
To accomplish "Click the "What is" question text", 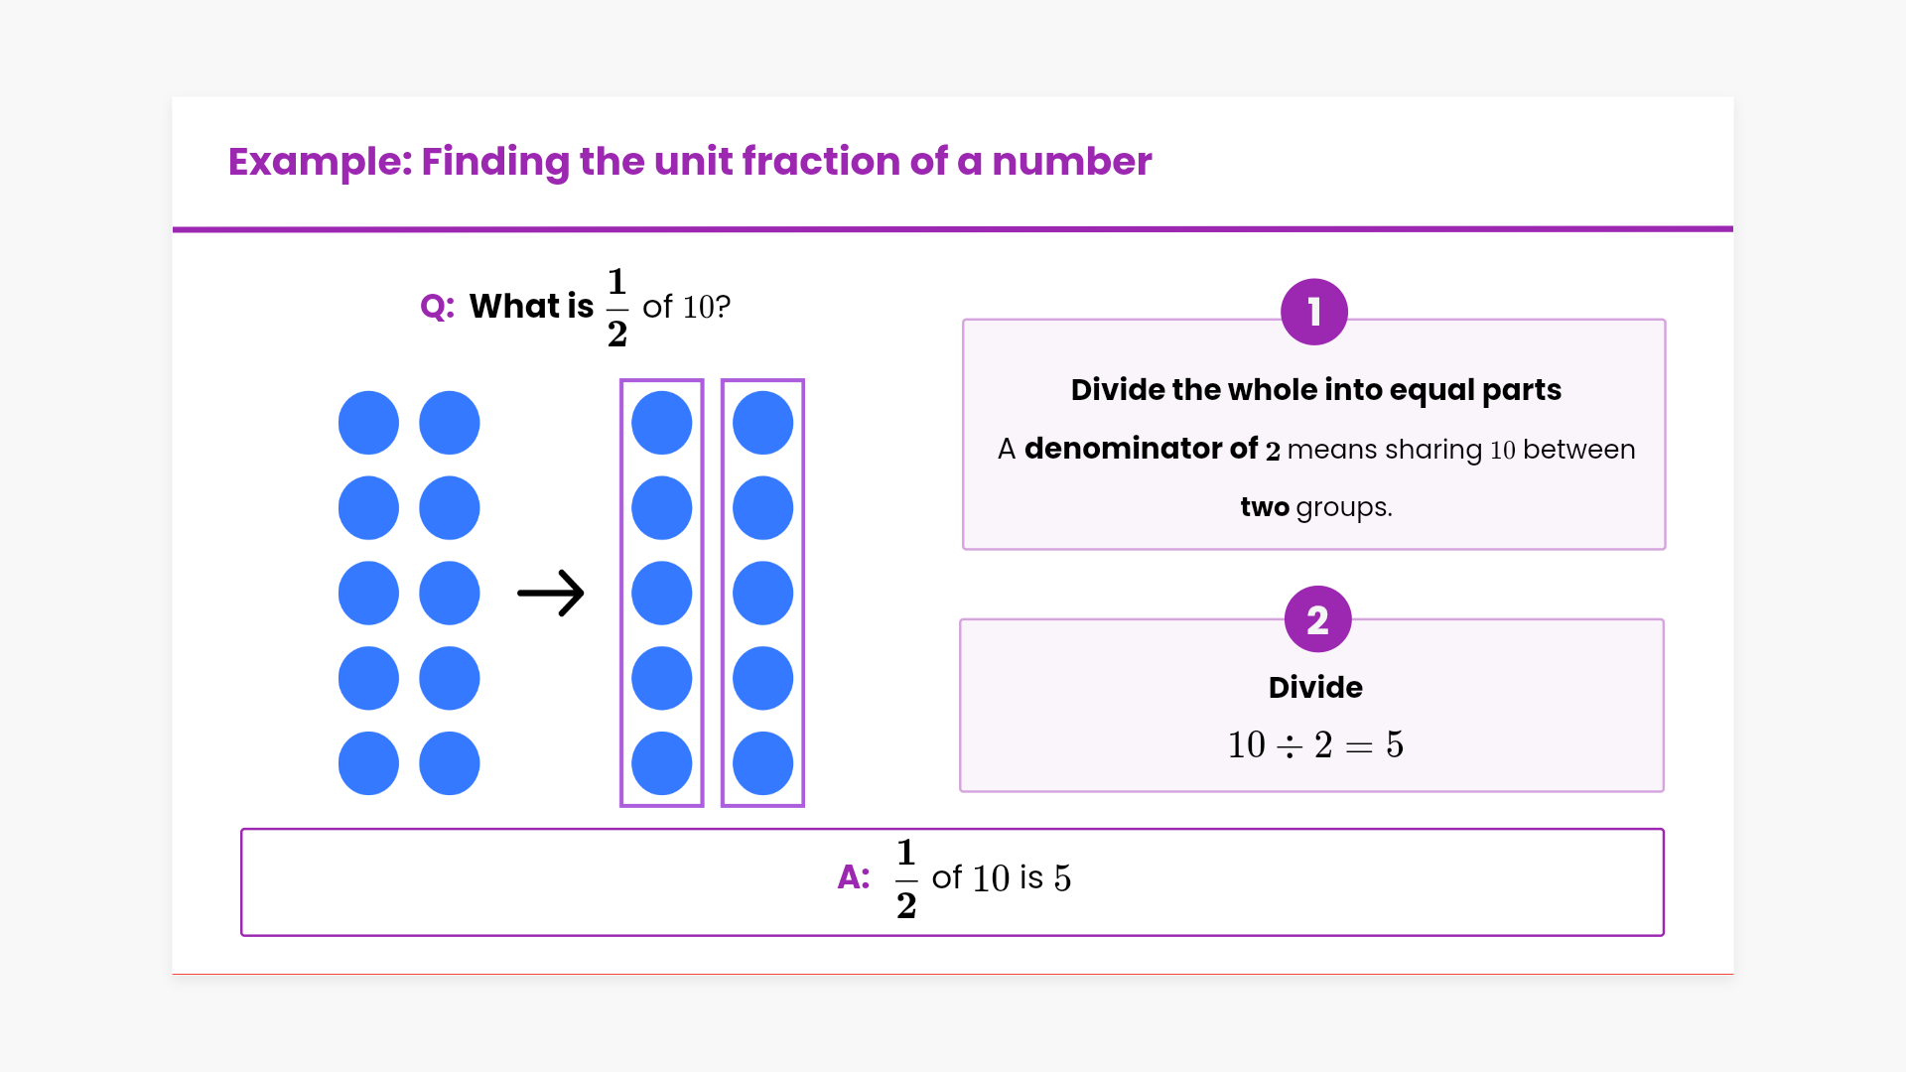I will pos(531,307).
